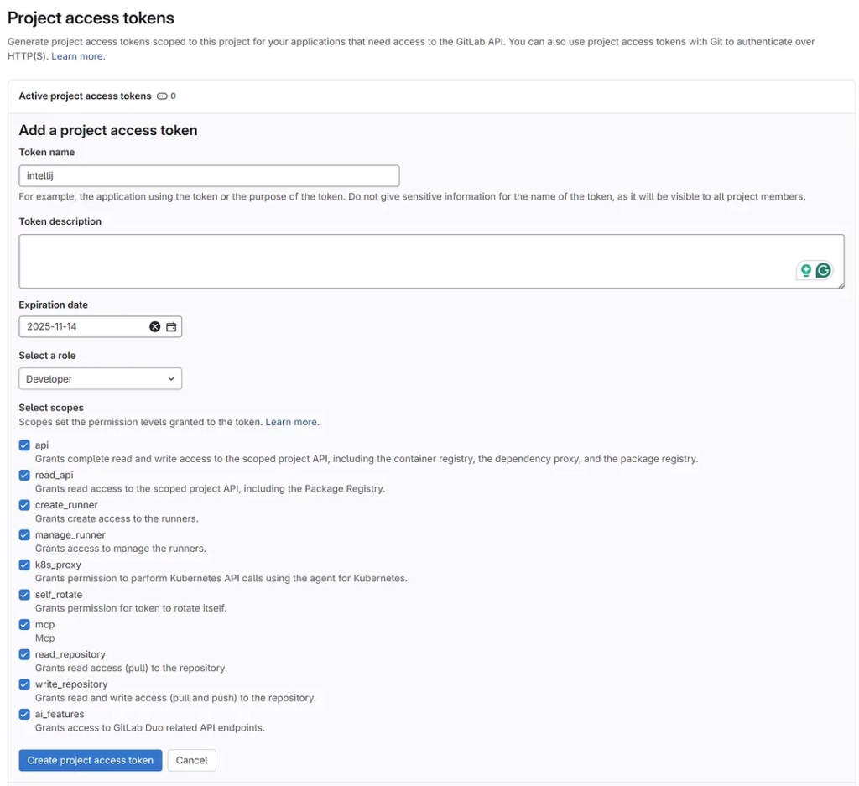
Task: Toggle the create_runner scope checkbox
Action: point(24,505)
